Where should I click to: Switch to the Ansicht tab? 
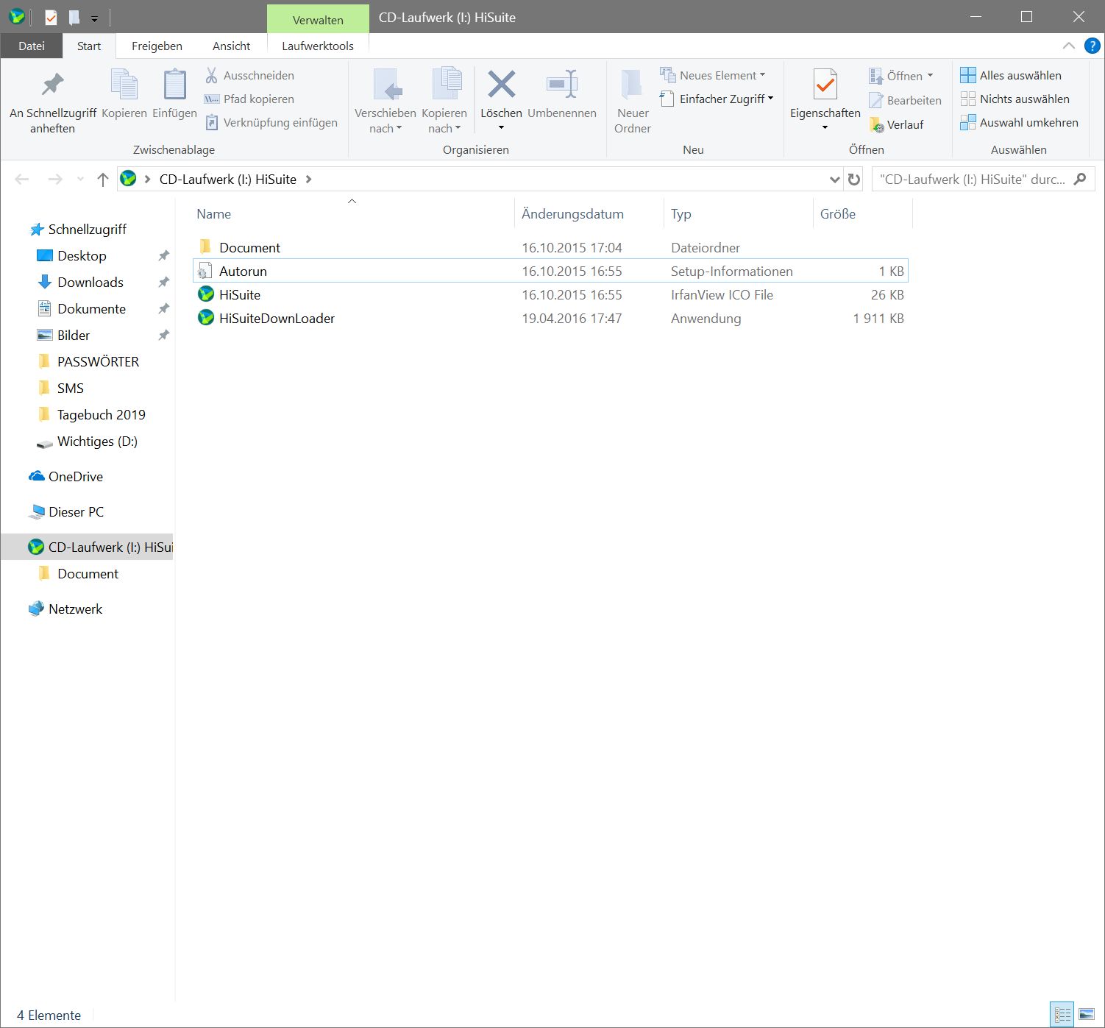coord(231,46)
